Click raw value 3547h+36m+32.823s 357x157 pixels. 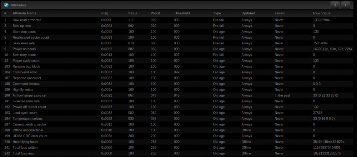tap(328, 142)
